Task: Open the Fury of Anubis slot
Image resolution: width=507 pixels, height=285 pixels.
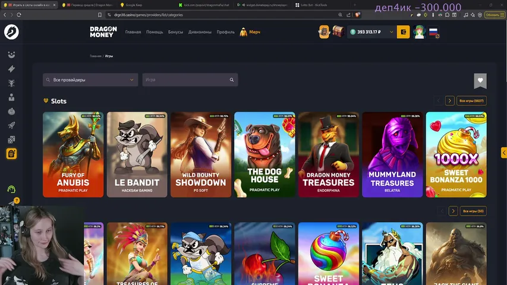Action: pos(73,154)
